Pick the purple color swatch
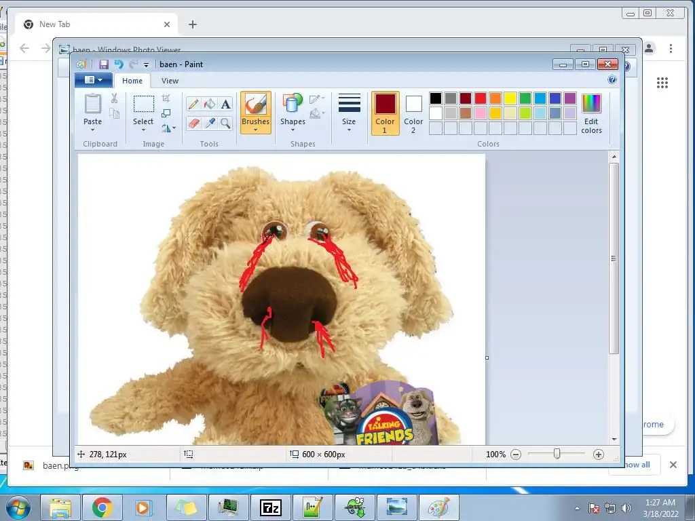695x521 pixels. [x=570, y=98]
